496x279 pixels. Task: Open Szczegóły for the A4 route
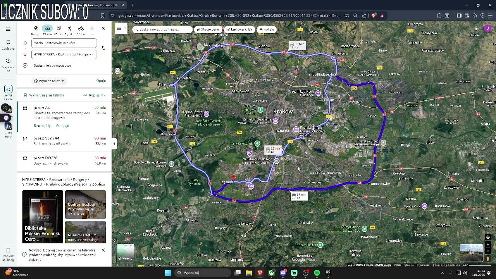pos(42,126)
